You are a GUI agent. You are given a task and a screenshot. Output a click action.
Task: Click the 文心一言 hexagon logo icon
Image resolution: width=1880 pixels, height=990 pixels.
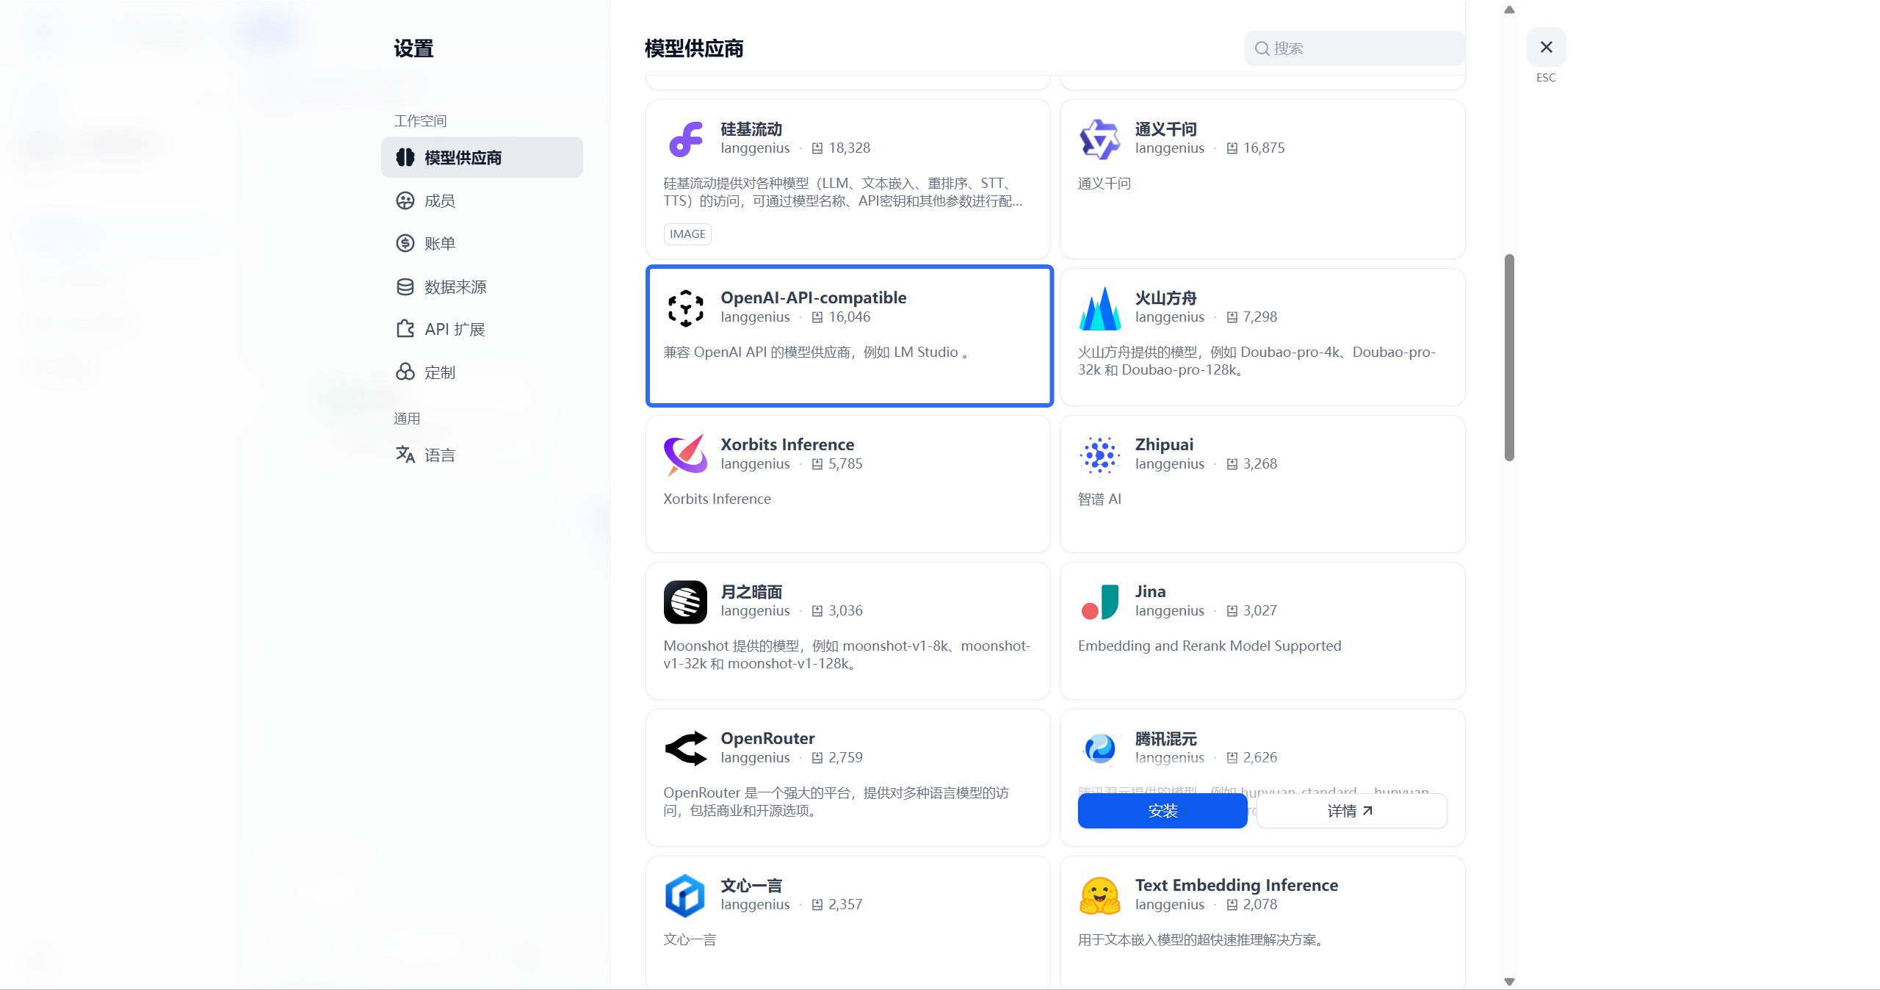click(x=685, y=895)
